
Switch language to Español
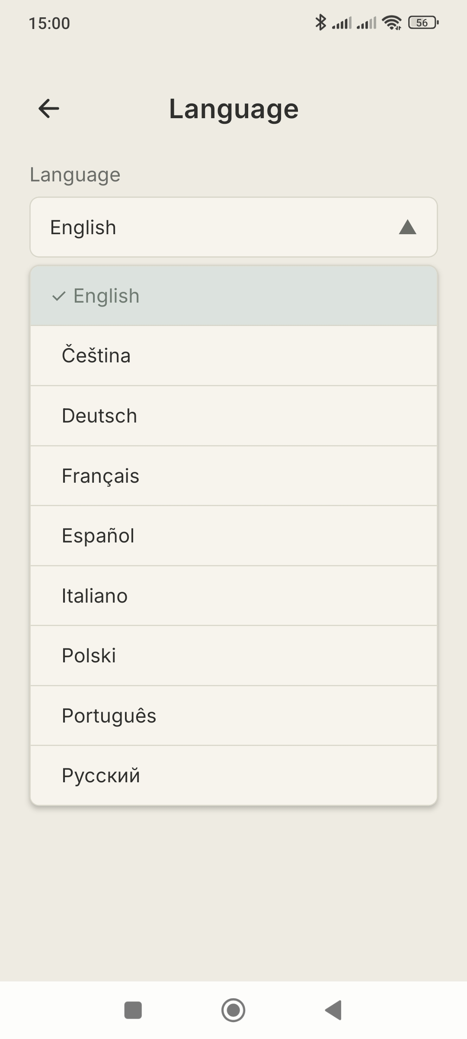(x=233, y=536)
